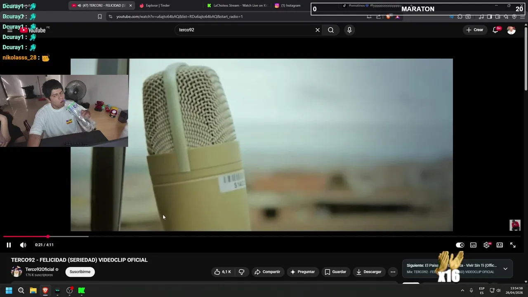This screenshot has height=297, width=528.
Task: Open the YouTube account avatar menu
Action: pyautogui.click(x=511, y=30)
